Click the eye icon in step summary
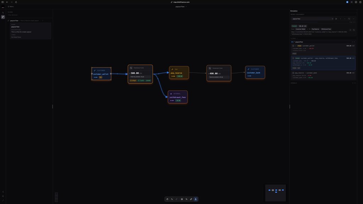 (350, 30)
